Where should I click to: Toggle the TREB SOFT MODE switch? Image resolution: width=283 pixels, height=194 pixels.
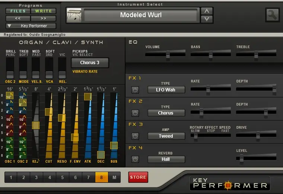point(23,68)
